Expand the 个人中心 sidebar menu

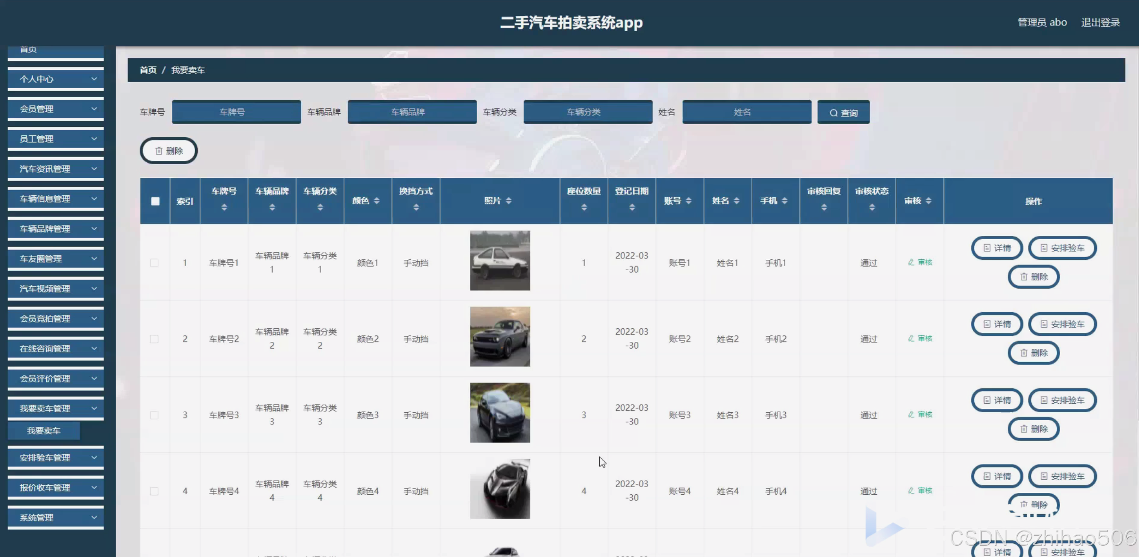pos(56,79)
